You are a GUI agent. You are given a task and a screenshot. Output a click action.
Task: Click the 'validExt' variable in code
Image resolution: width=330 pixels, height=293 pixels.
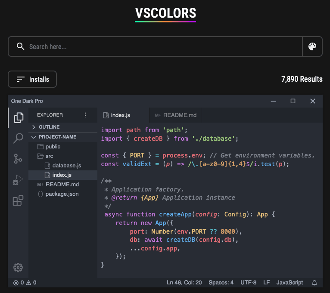pos(137,164)
